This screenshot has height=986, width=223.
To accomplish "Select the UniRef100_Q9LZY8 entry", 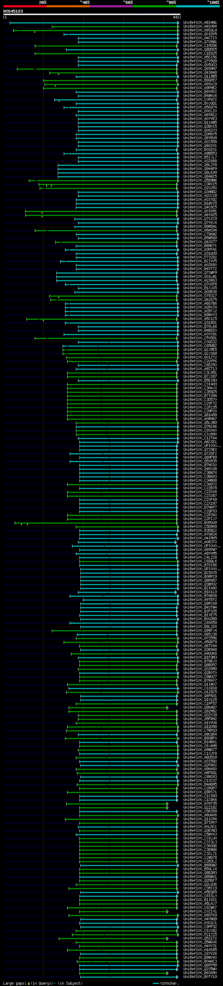I will pyautogui.click(x=200, y=165).
